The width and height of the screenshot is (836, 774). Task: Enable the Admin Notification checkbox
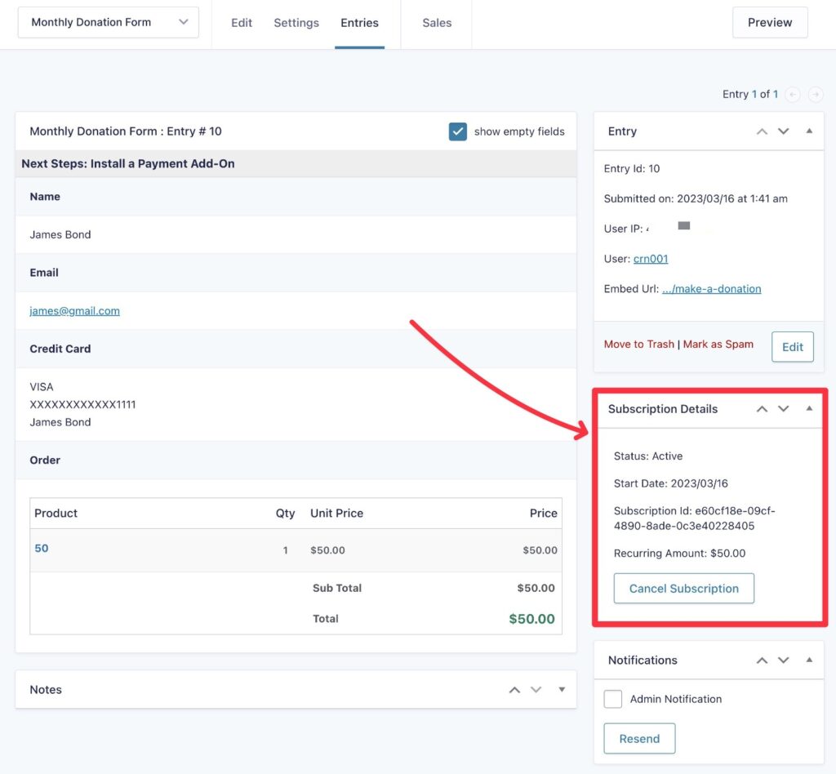click(x=613, y=699)
